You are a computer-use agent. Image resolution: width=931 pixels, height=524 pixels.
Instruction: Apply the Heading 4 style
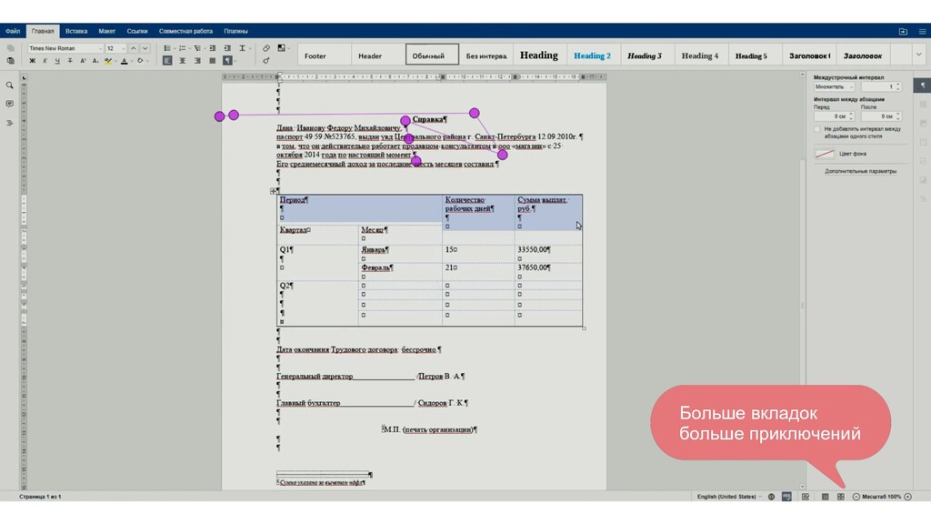[x=701, y=55]
